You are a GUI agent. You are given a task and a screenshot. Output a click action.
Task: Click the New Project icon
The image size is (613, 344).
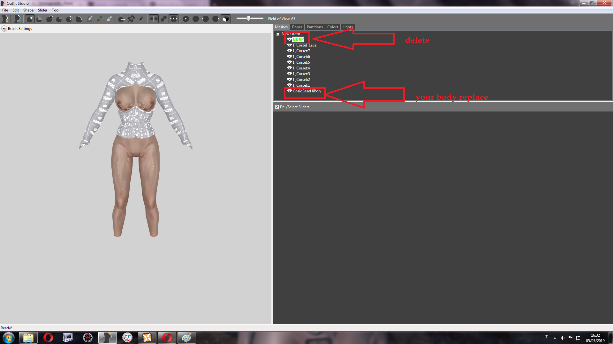pyautogui.click(x=5, y=19)
